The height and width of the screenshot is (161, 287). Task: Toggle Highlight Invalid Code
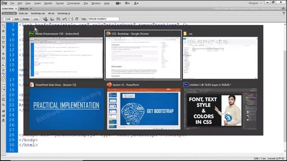(3, 70)
